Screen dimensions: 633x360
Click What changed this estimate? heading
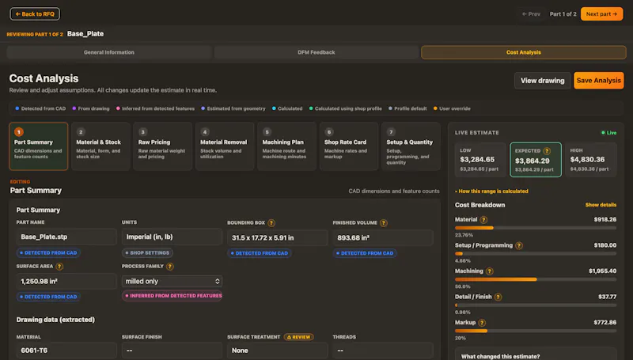point(500,357)
